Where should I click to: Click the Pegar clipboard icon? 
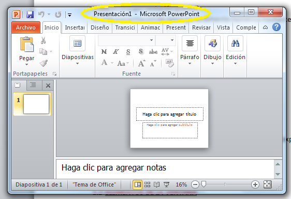click(x=27, y=44)
